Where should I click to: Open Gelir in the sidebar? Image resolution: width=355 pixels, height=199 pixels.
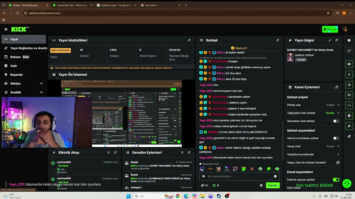[24, 66]
